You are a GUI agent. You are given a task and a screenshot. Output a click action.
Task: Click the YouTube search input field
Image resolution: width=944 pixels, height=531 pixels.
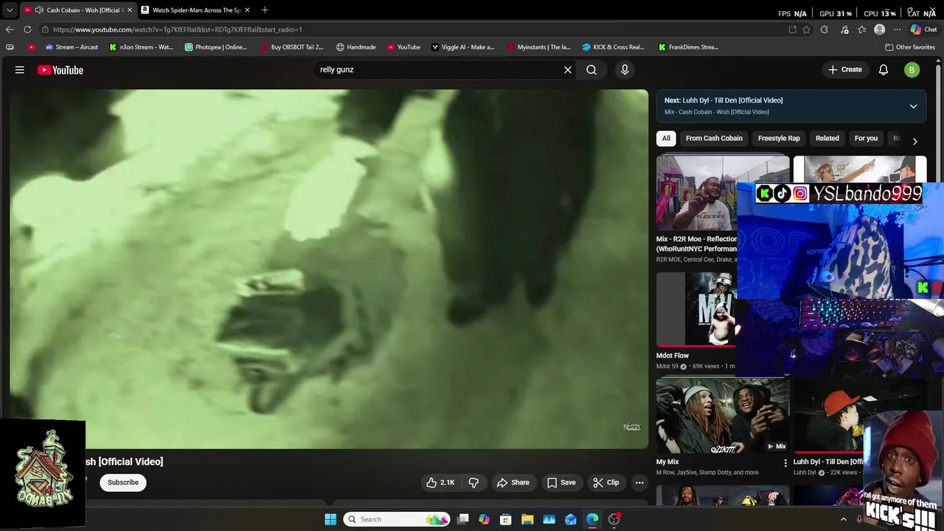[x=439, y=70]
